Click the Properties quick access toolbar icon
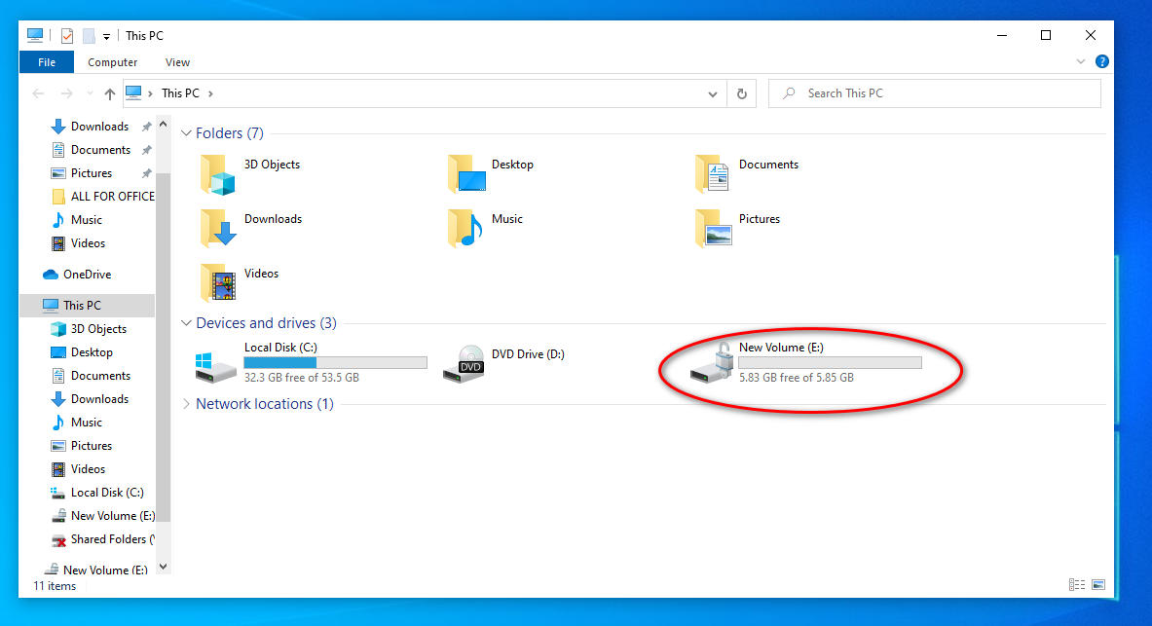The image size is (1152, 626). pyautogui.click(x=67, y=36)
